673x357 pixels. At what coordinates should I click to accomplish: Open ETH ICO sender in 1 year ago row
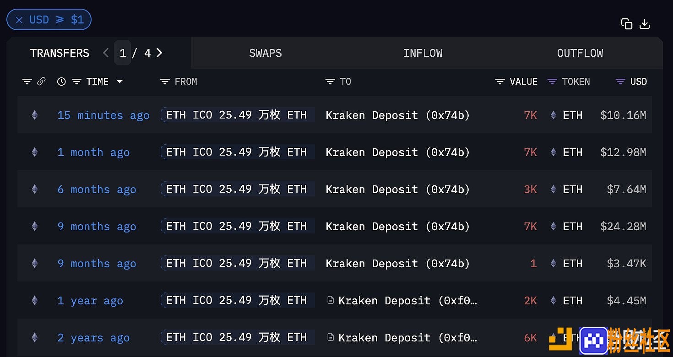click(x=238, y=300)
